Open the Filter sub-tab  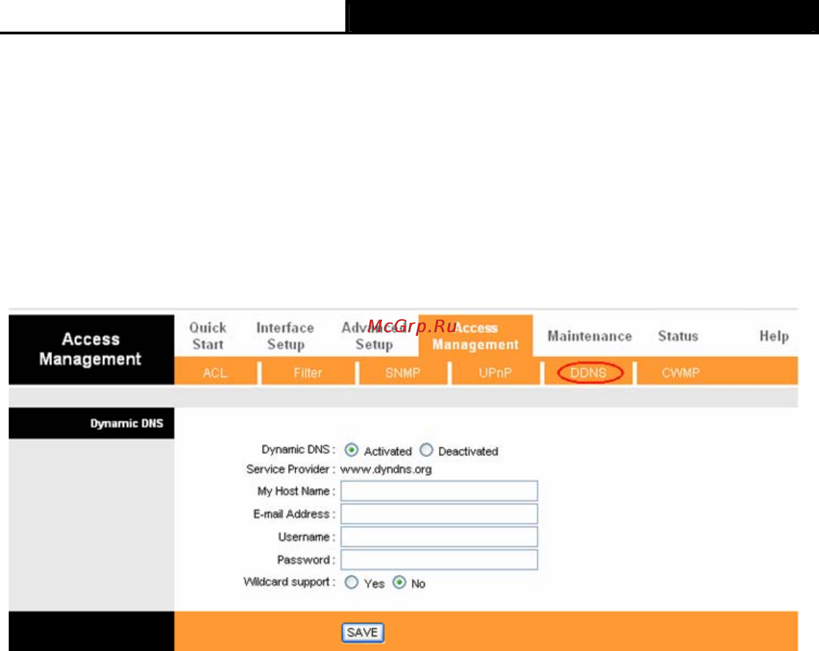point(308,373)
